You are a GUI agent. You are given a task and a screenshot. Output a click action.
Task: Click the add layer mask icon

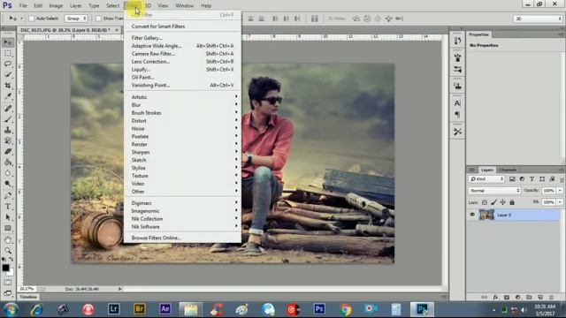507,297
